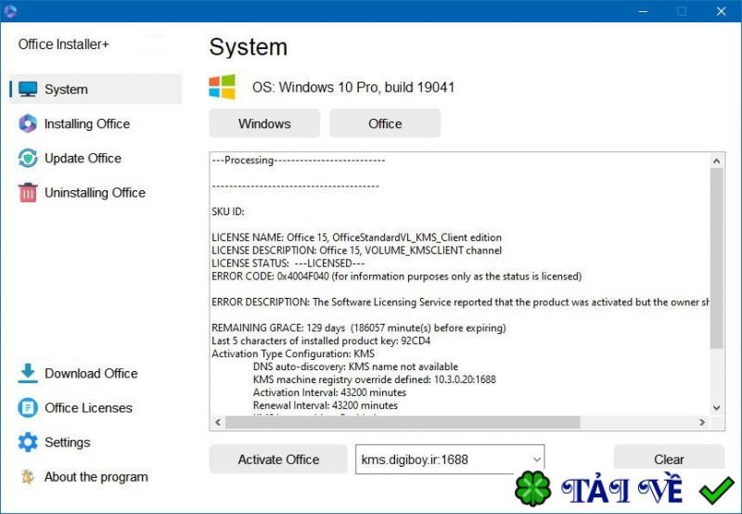Close the Office Installer+ window
This screenshot has width=742, height=514.
[x=721, y=11]
